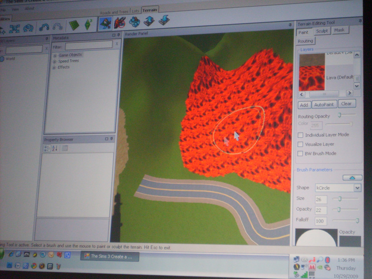Click the terrain export arrow icon

164,20
